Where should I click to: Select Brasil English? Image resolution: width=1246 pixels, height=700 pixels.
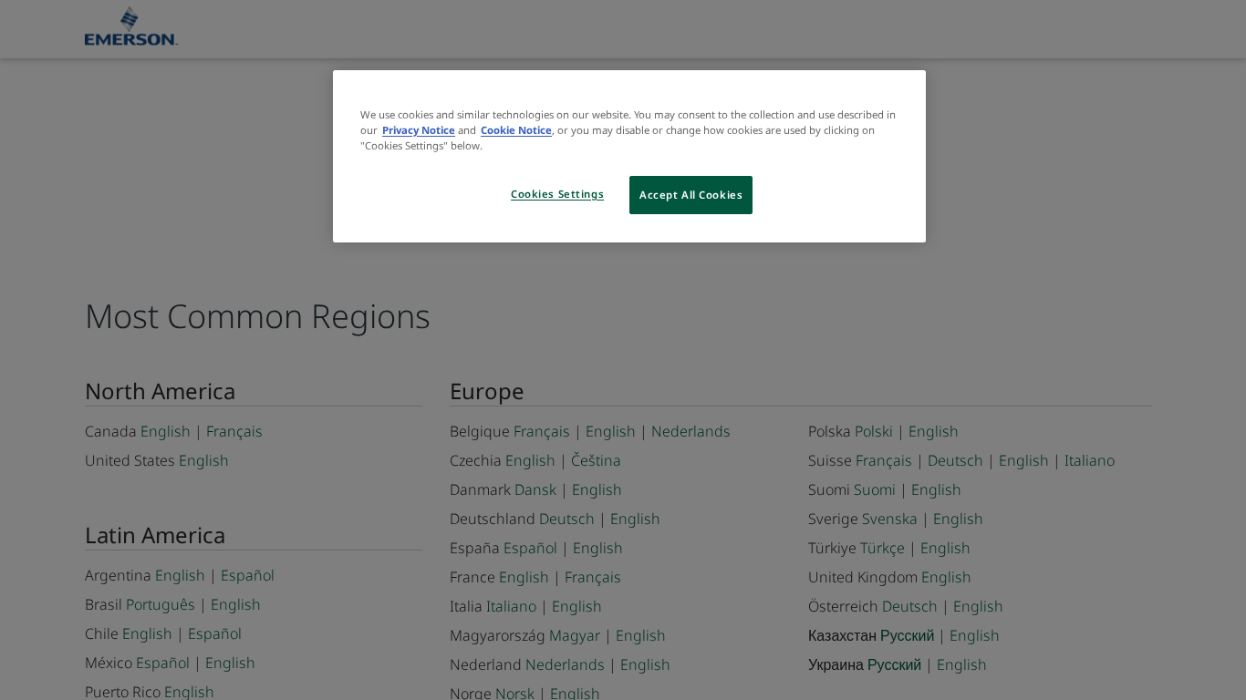click(x=235, y=604)
